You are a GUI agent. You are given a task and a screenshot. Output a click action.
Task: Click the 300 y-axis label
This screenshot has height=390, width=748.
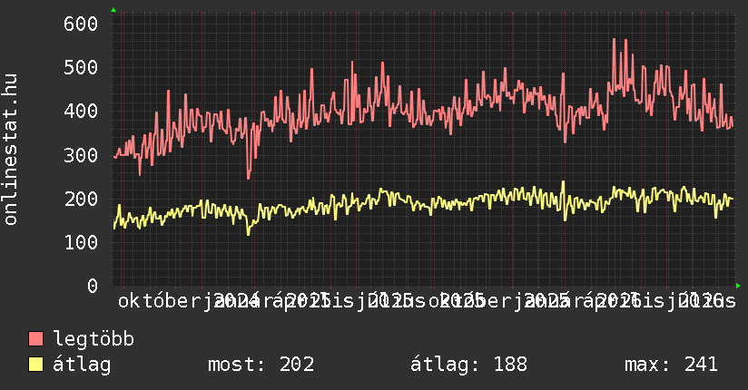click(x=81, y=155)
